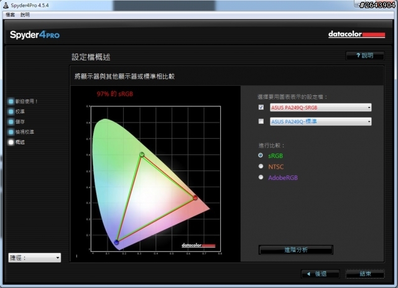Click the 結束 finish button
The width and height of the screenshot is (398, 288).
(x=365, y=274)
